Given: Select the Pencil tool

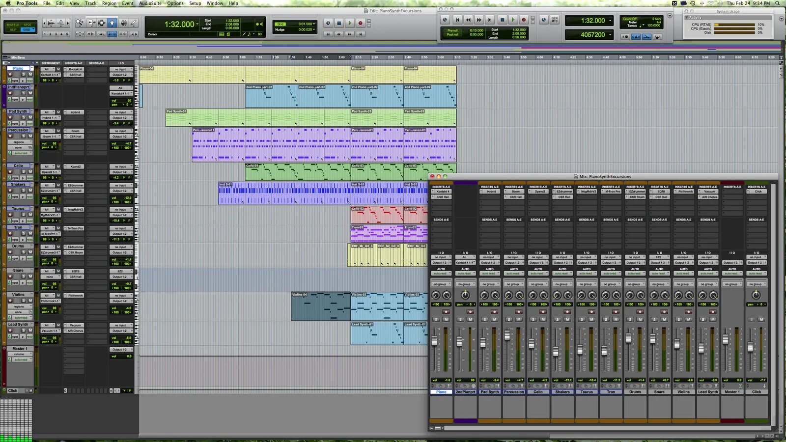Looking at the screenshot, I should (134, 23).
